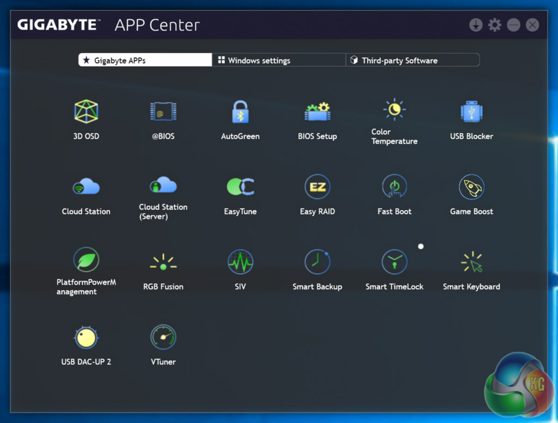Open APP Center settings gear
558x423 pixels.
coord(494,25)
